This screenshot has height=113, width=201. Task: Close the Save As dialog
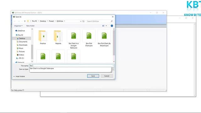click(x=113, y=17)
